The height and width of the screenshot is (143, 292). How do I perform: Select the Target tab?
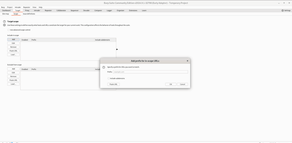(18, 11)
